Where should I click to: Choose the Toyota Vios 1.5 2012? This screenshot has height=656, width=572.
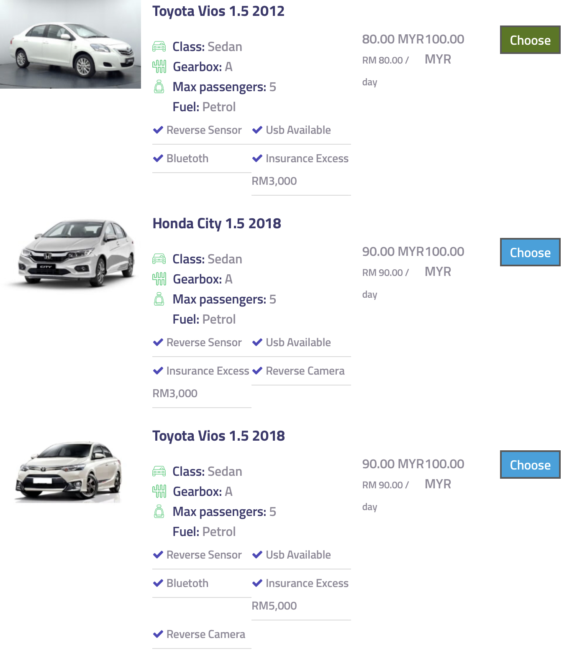tap(530, 40)
